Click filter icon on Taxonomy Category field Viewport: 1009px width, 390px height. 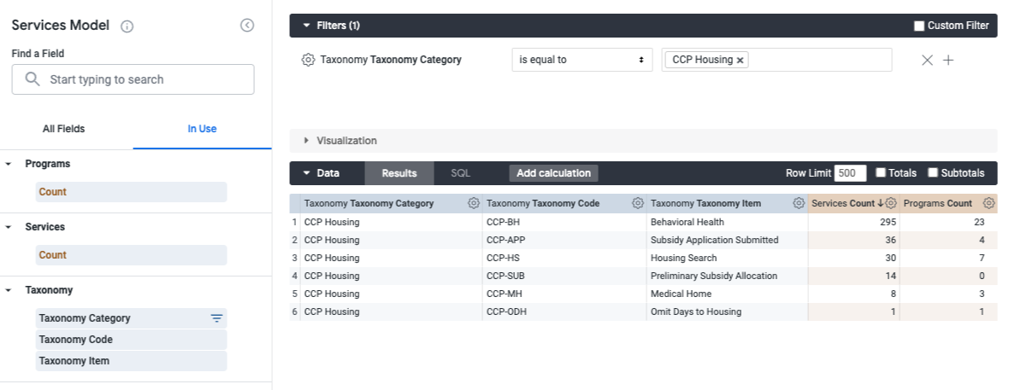(217, 318)
